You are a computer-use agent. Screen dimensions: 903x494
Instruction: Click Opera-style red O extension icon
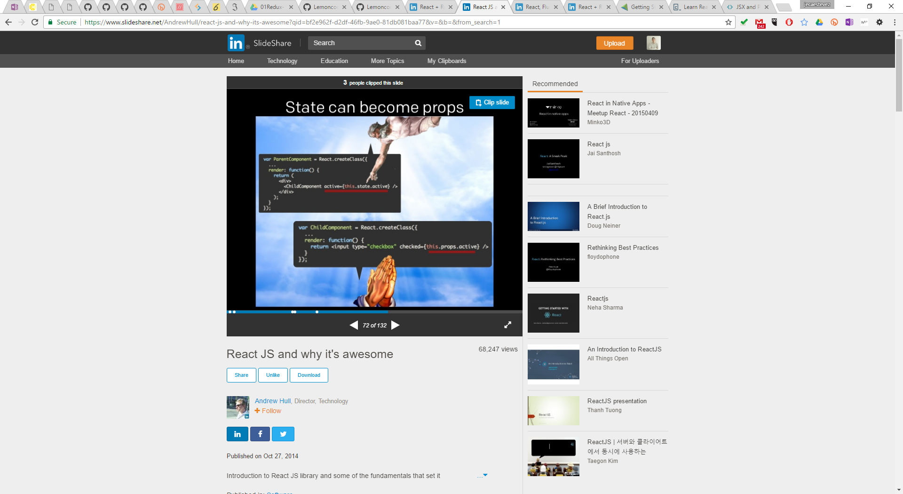(789, 22)
